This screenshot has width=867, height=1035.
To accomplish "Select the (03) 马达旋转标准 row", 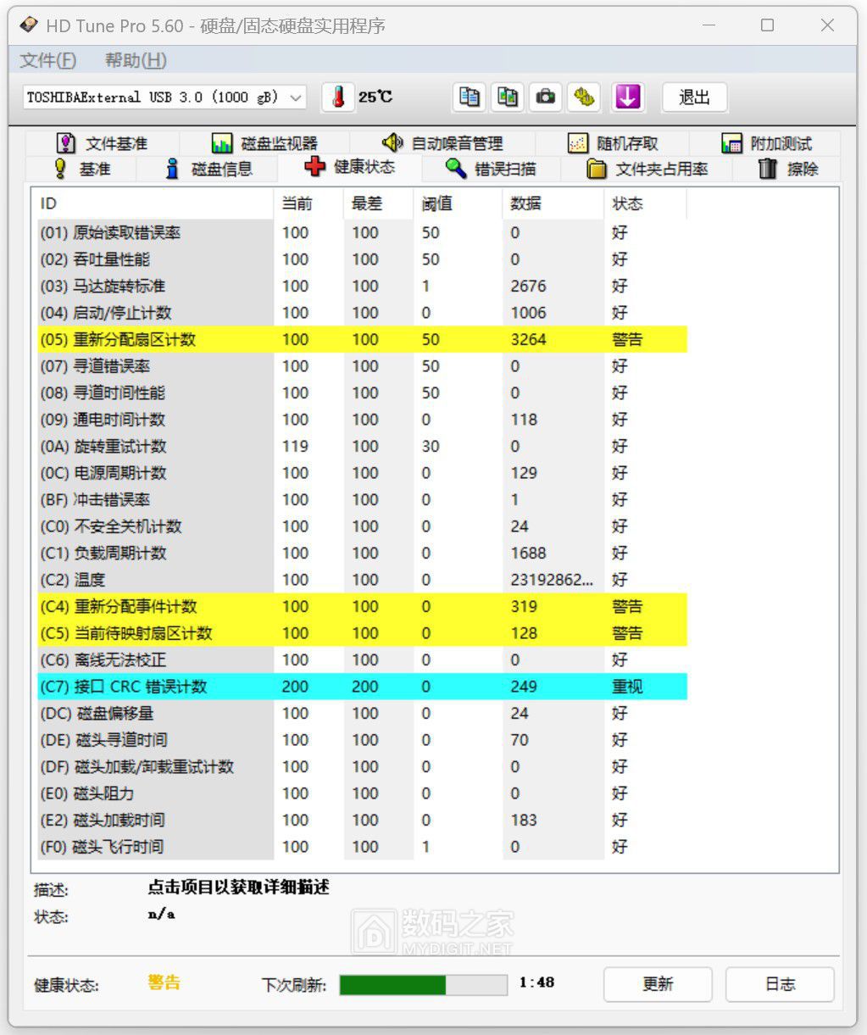I will click(x=362, y=286).
